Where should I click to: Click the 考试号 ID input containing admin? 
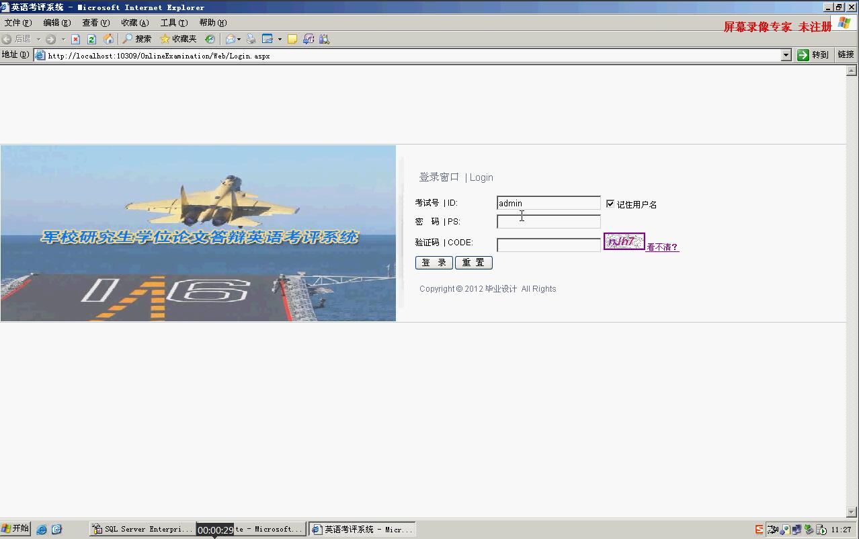(548, 203)
